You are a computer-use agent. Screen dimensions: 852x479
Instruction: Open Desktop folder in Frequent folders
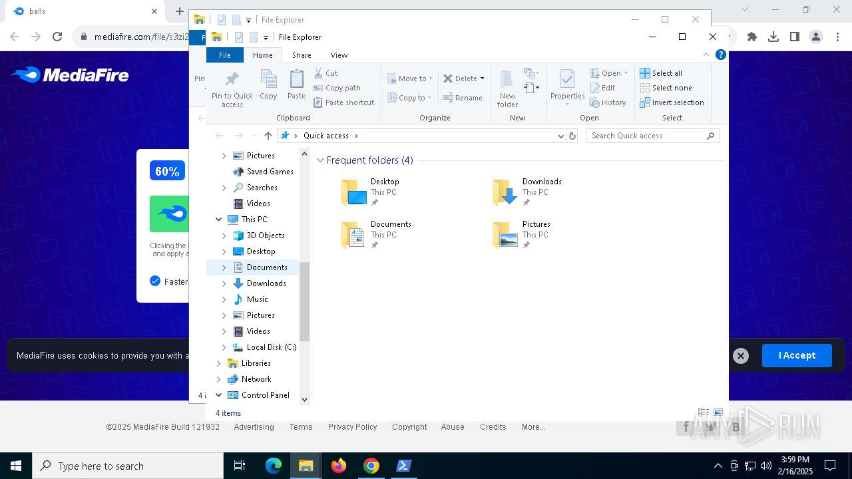pos(370,192)
